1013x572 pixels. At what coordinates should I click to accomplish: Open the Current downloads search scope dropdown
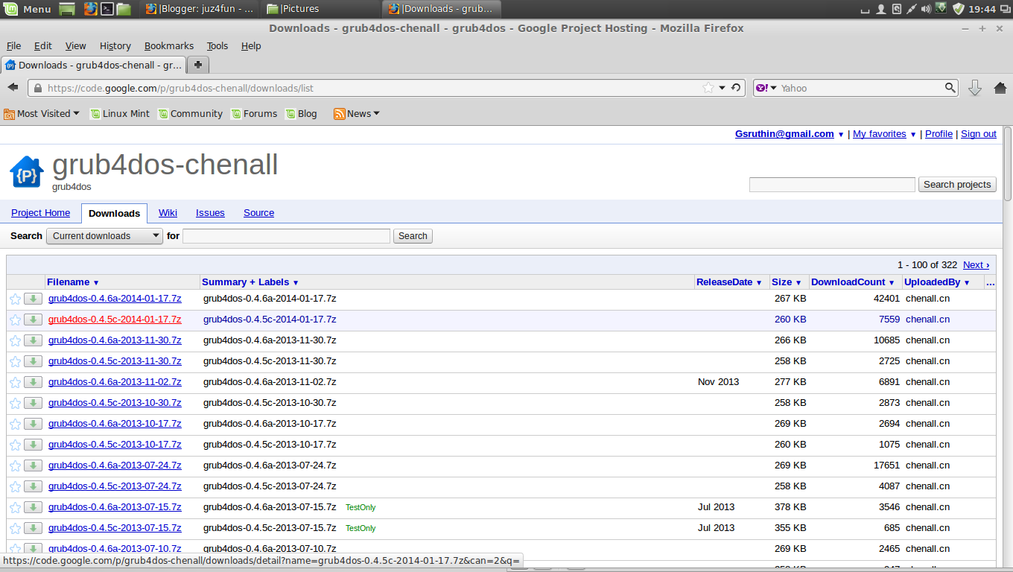coord(104,236)
